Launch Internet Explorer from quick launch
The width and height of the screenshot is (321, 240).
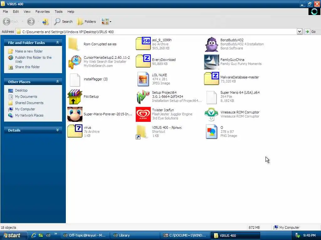coord(34,235)
